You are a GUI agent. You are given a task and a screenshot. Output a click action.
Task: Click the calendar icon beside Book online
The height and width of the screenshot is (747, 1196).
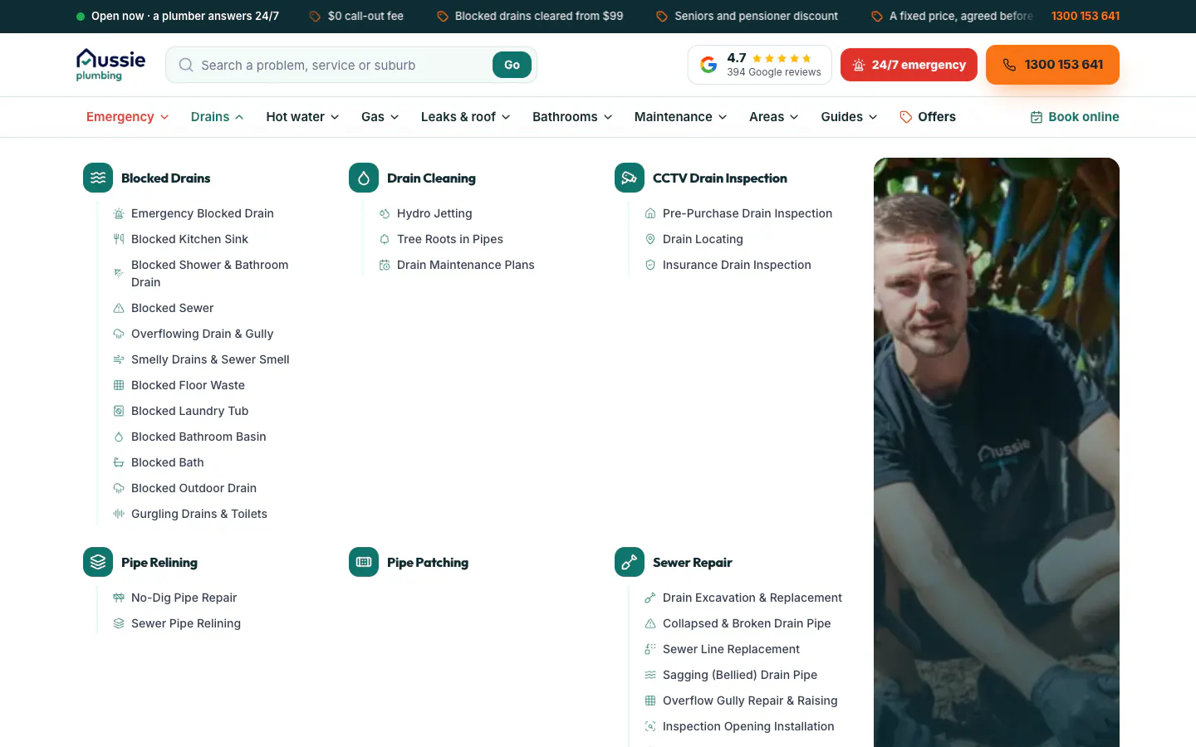(x=1037, y=117)
